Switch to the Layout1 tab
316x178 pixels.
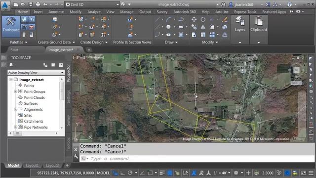pyautogui.click(x=32, y=166)
